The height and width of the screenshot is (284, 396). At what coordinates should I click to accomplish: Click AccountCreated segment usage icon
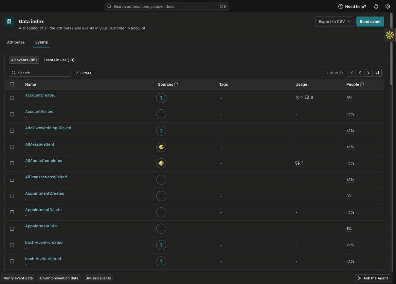(x=297, y=98)
